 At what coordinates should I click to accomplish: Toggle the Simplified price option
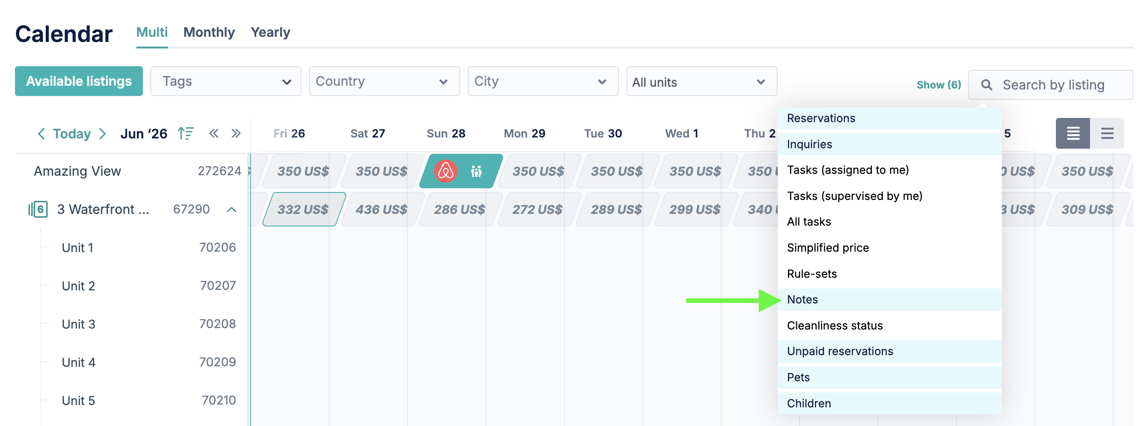tap(890, 247)
